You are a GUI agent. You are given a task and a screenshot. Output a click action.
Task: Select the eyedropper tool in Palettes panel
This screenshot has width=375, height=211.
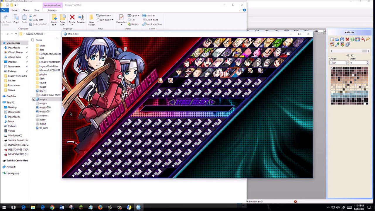[x=337, y=45]
